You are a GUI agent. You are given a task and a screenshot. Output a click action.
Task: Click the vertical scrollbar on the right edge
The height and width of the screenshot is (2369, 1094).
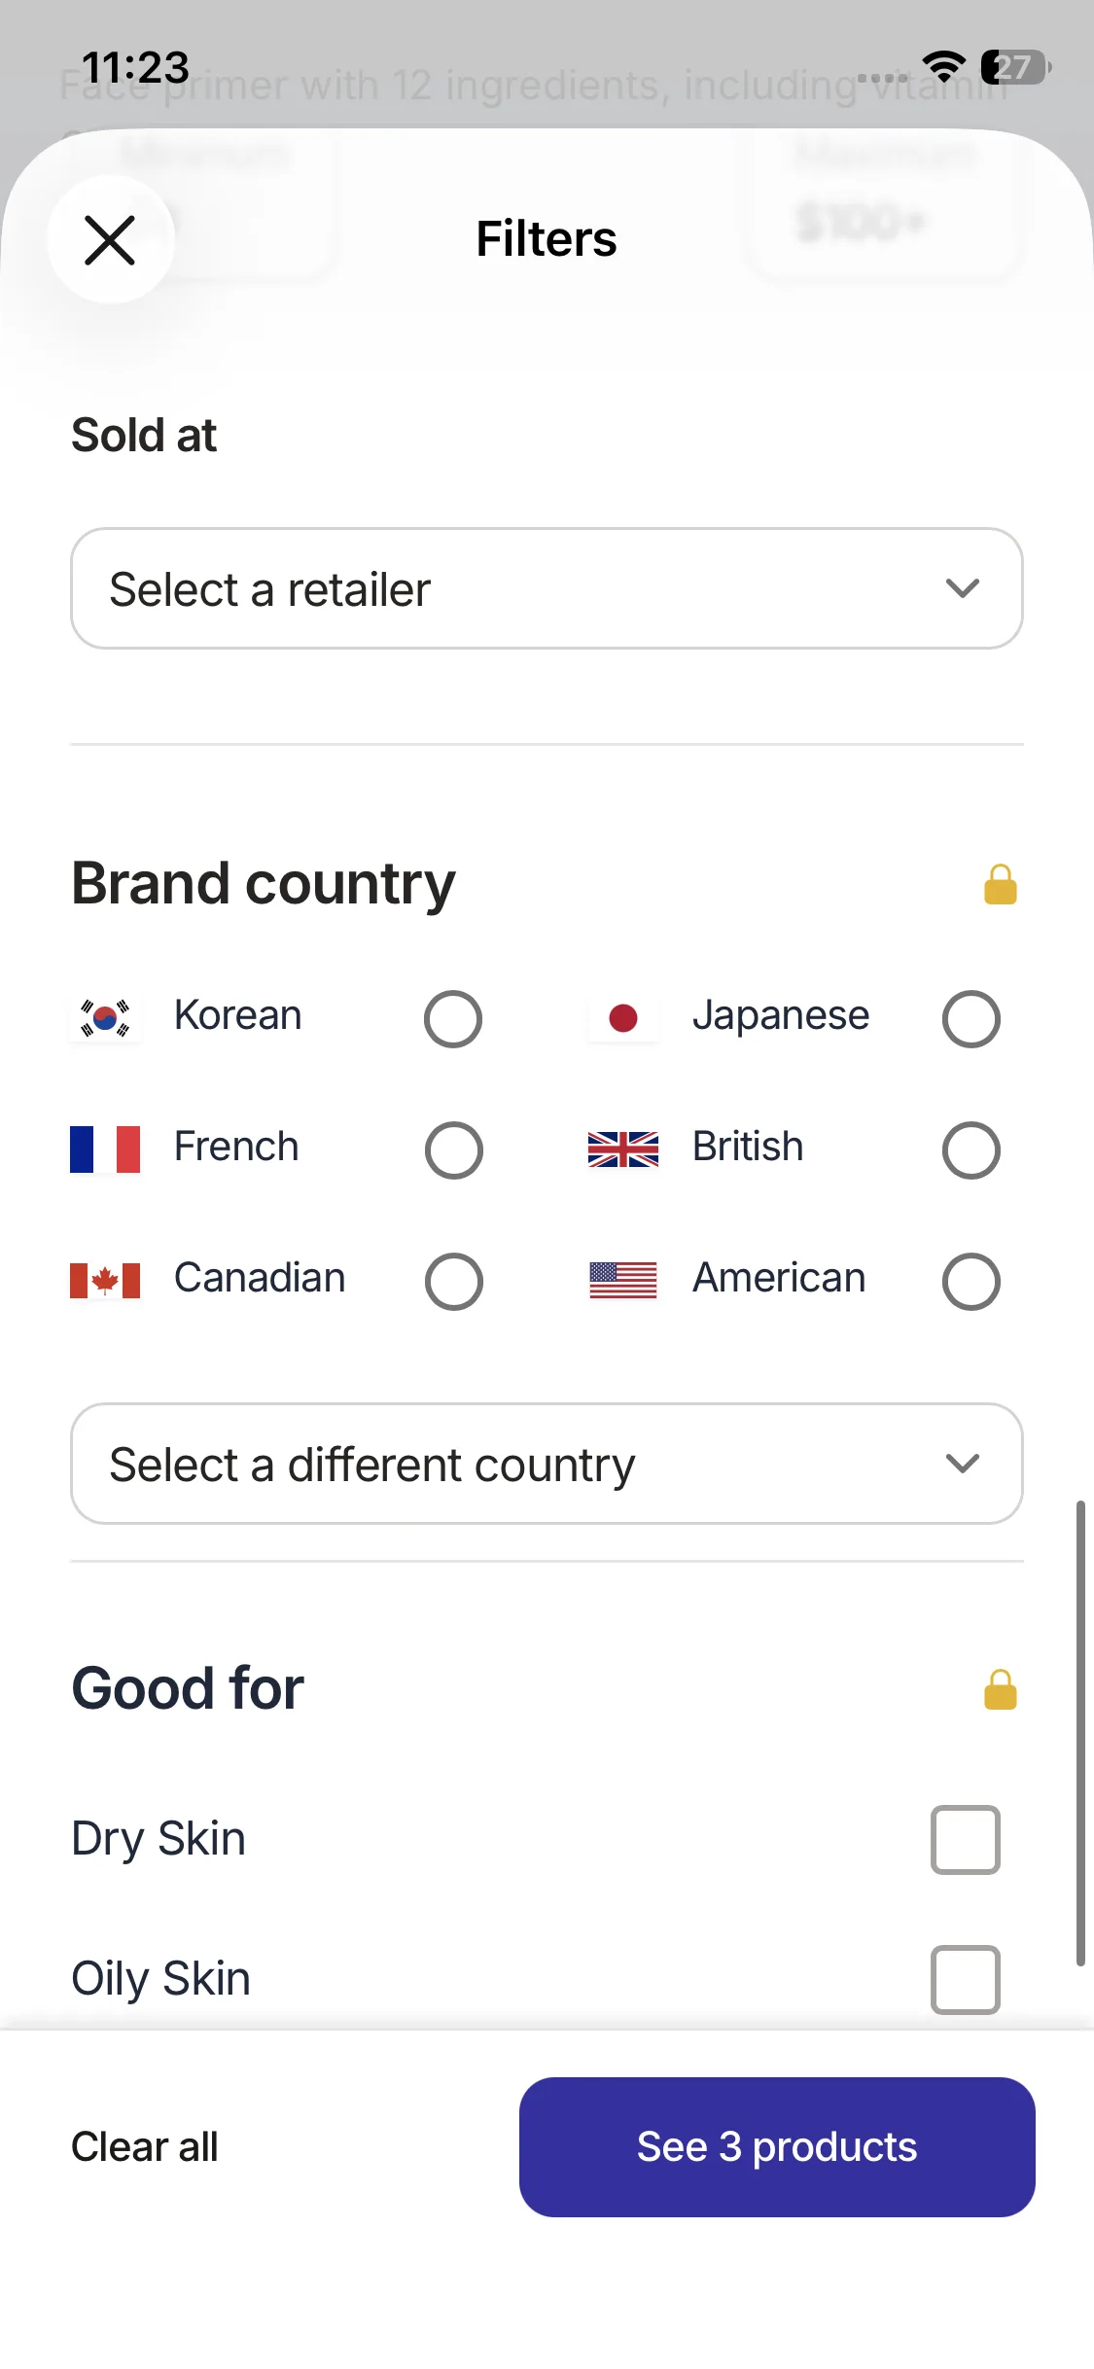click(x=1079, y=1732)
